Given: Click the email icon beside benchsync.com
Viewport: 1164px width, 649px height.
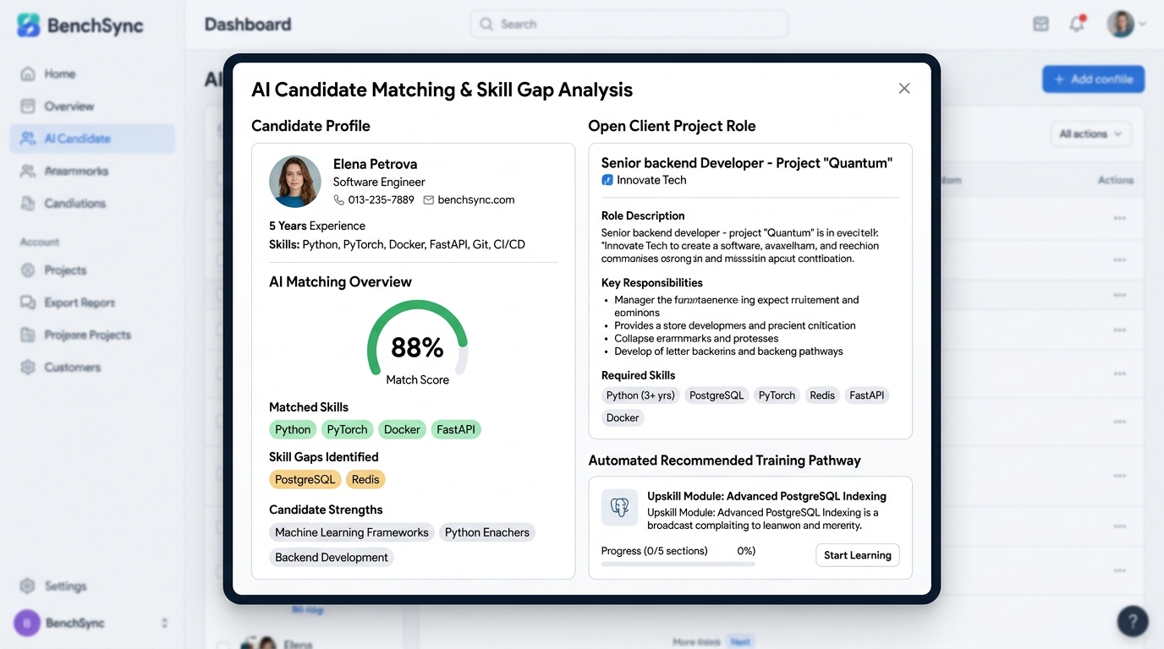Looking at the screenshot, I should [429, 200].
